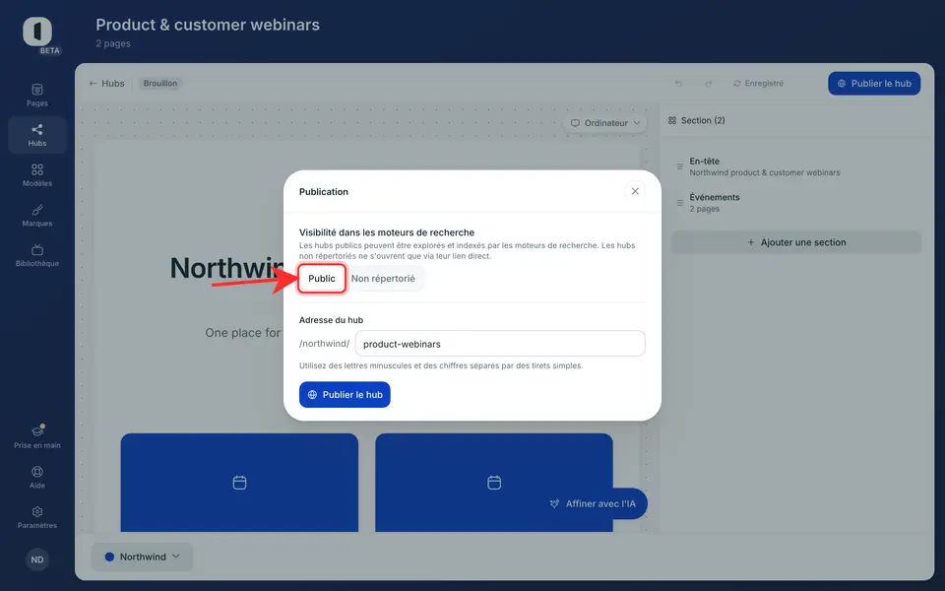Click Publier le hub in the dialog
This screenshot has width=945, height=591.
(x=345, y=394)
